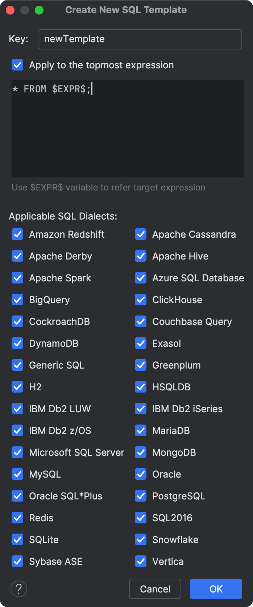Toggle the Snowflake dialect checkbox
Image resolution: width=253 pixels, height=607 pixels.
[140, 539]
